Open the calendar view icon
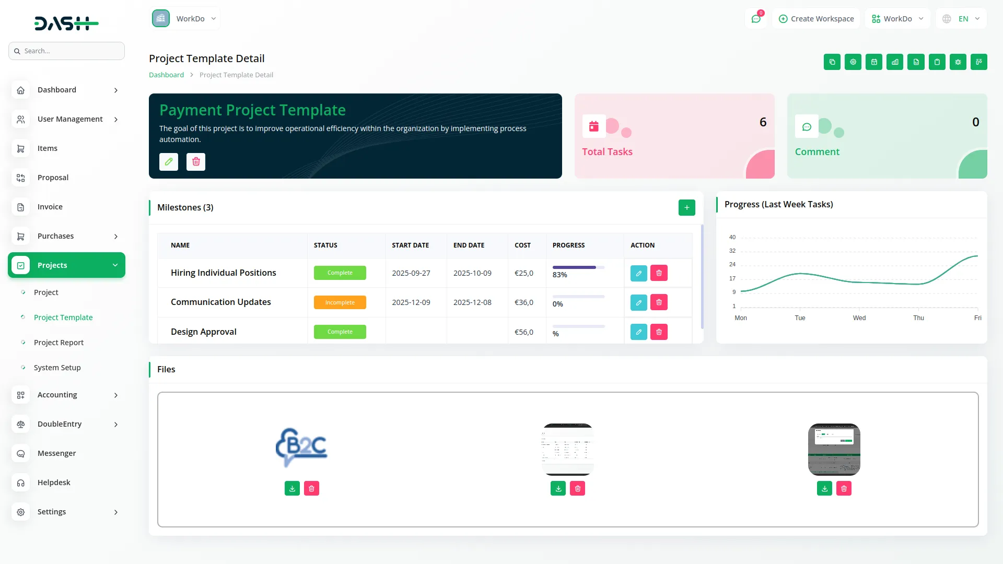The width and height of the screenshot is (1003, 564). pyautogui.click(x=874, y=62)
